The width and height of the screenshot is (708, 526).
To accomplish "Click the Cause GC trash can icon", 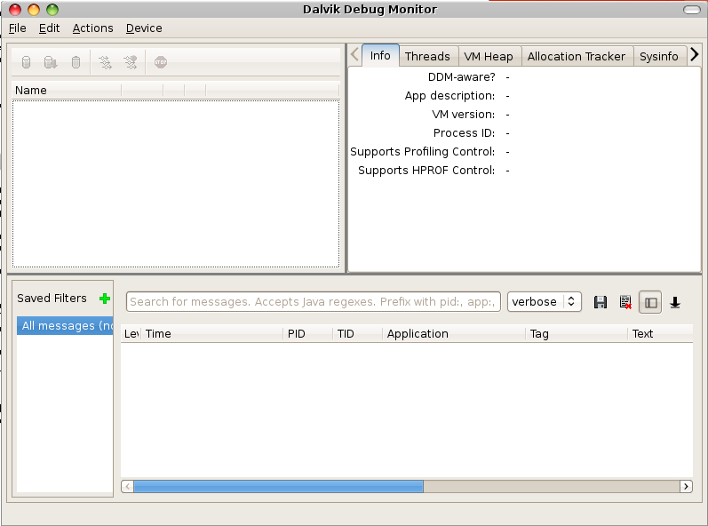I will pyautogui.click(x=76, y=62).
